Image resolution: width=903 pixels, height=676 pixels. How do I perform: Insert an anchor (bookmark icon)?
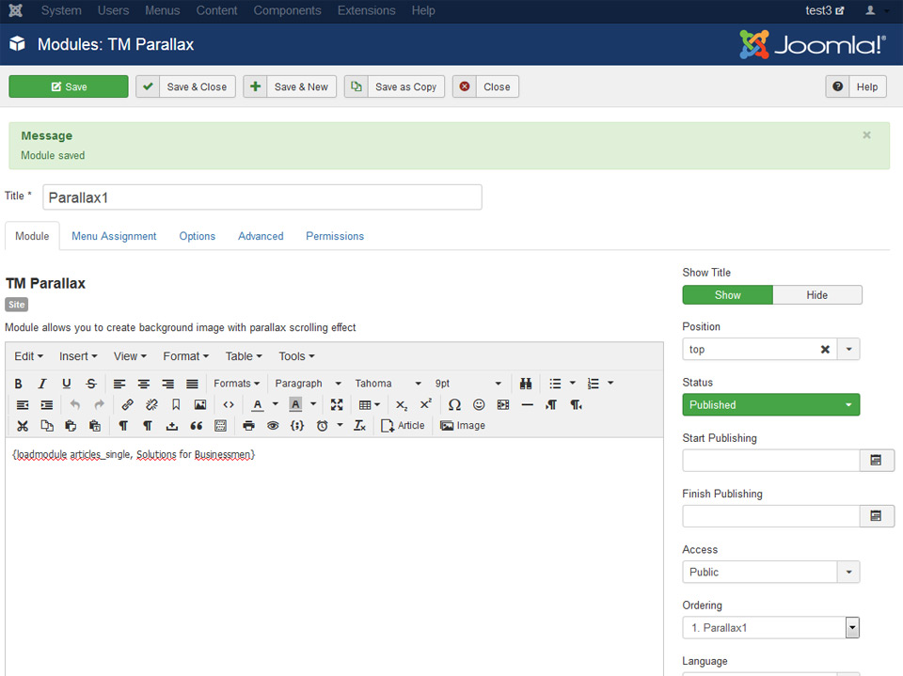(176, 405)
